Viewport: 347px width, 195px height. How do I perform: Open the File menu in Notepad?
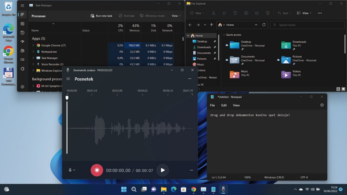[x=212, y=105]
